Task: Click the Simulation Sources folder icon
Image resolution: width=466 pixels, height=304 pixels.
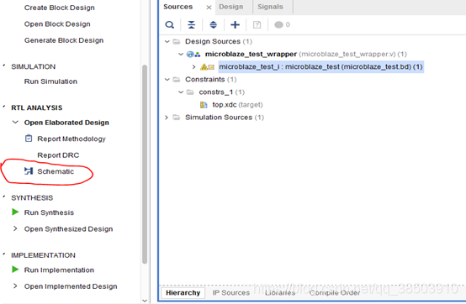Action: 177,118
